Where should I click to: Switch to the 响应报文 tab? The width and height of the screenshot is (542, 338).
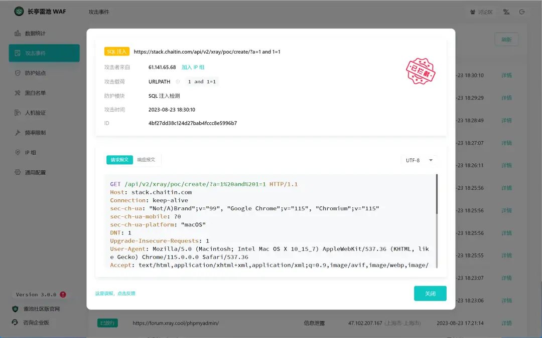click(146, 160)
